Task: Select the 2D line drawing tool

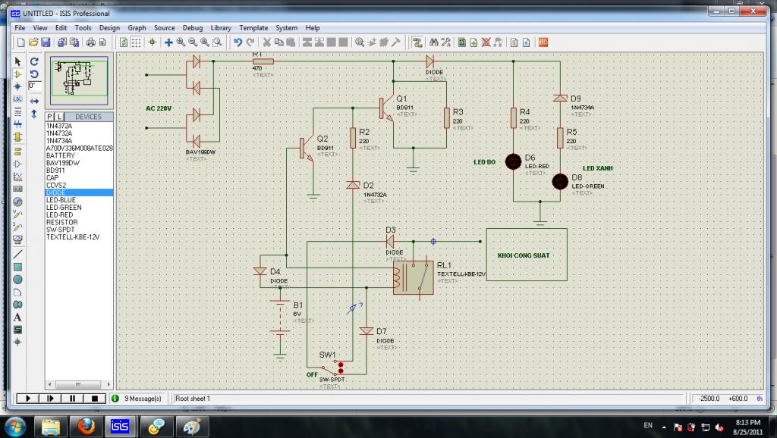Action: (x=17, y=254)
